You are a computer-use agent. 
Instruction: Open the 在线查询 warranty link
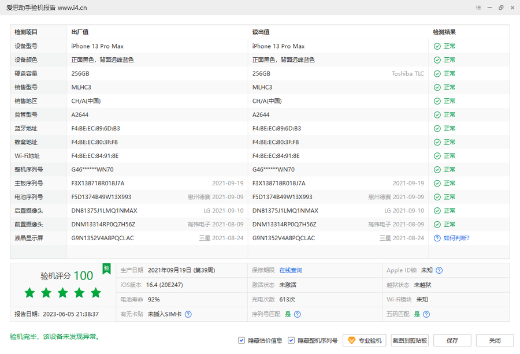point(291,270)
